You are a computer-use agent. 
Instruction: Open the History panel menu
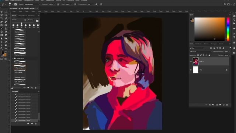(x=38, y=91)
